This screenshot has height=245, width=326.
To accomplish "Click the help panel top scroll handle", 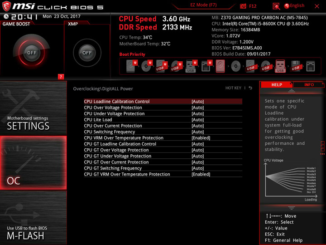I will pos(292,91).
